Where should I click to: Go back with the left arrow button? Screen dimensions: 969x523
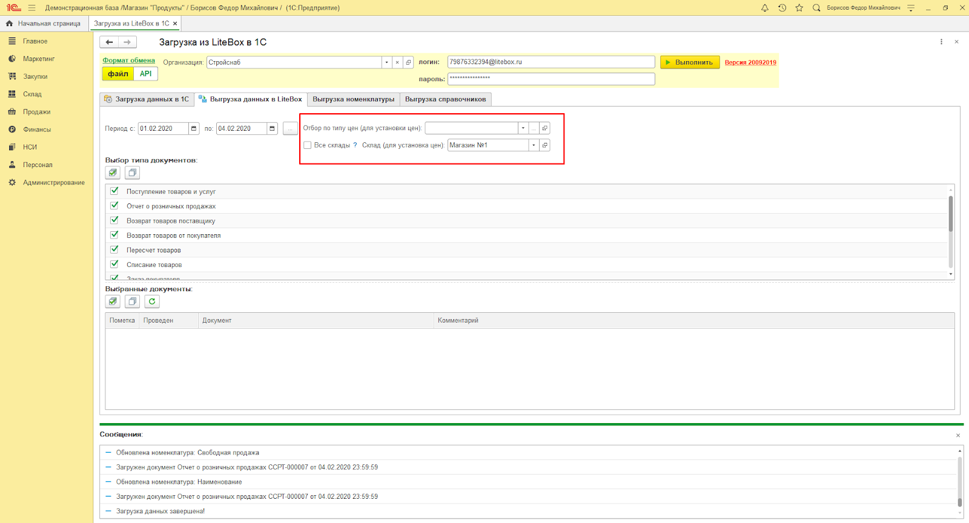(109, 42)
